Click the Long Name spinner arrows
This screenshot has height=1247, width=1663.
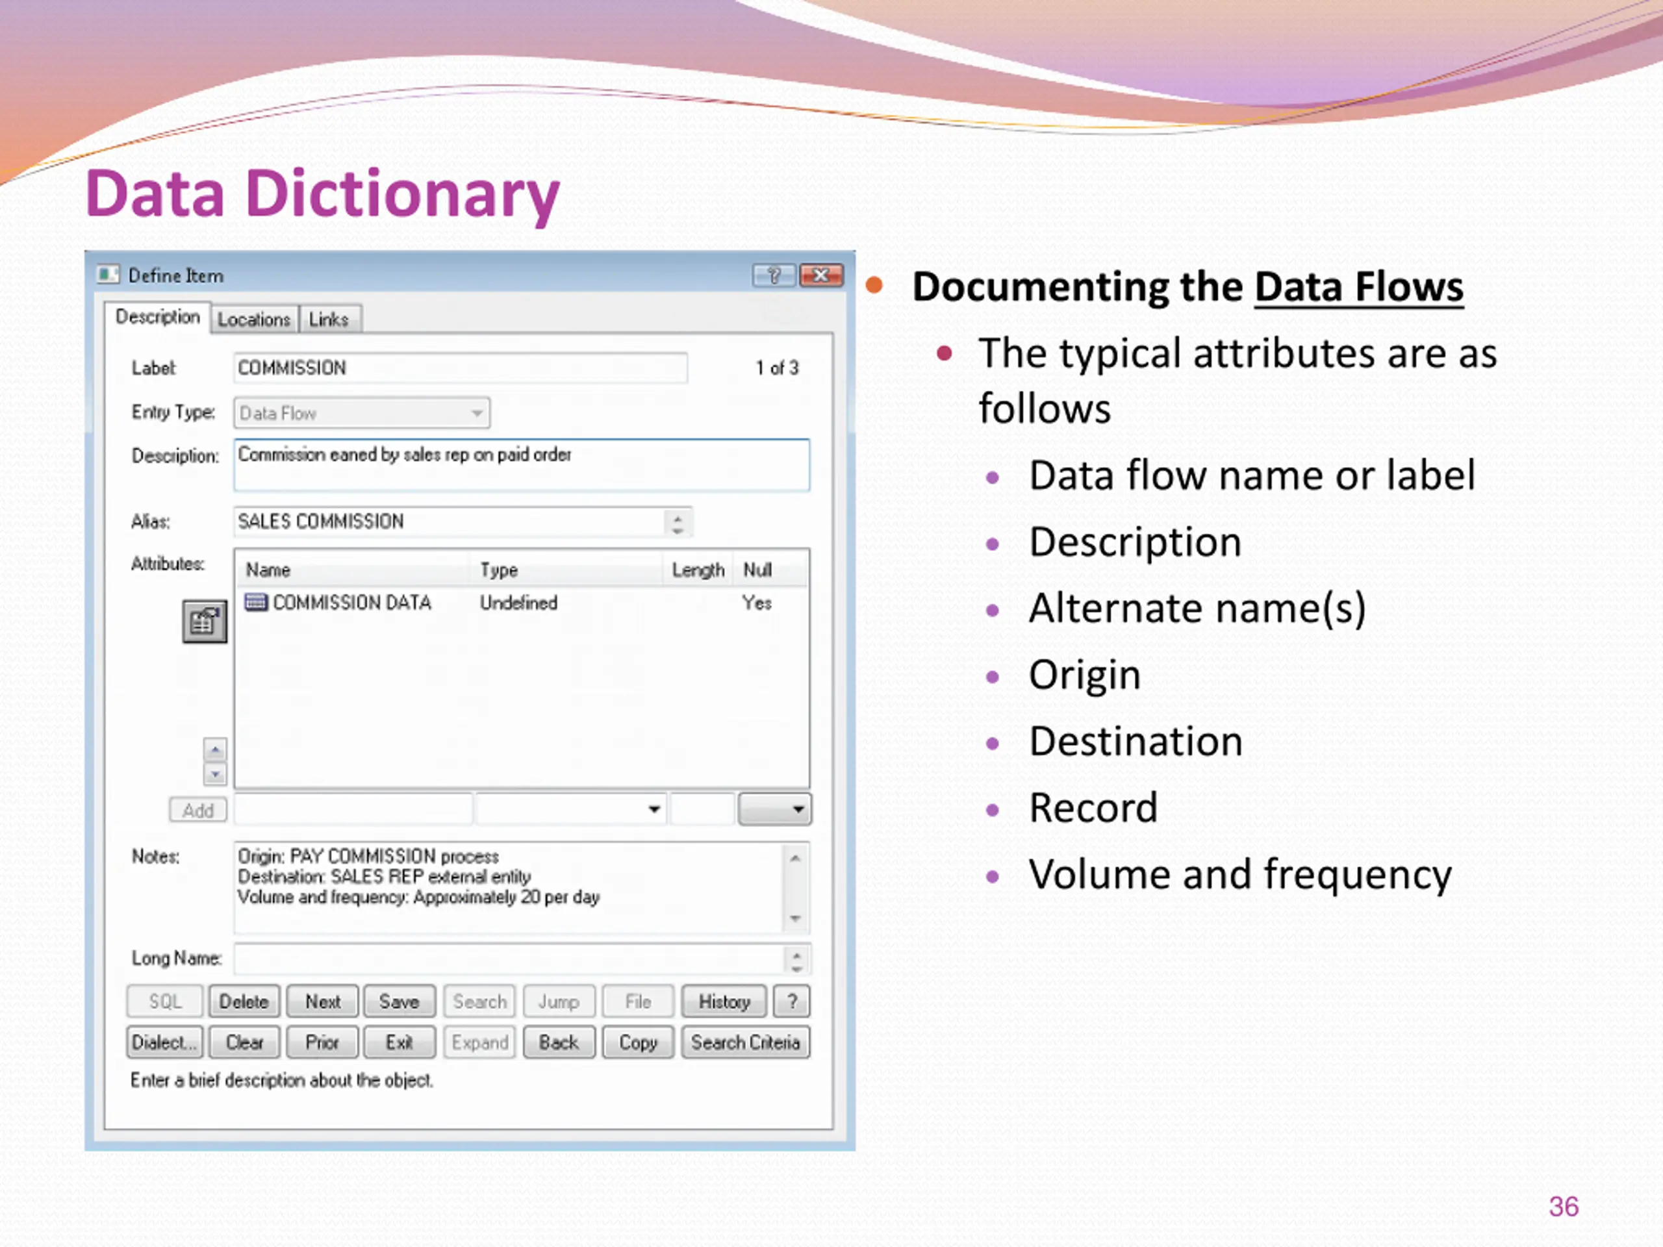coord(797,960)
